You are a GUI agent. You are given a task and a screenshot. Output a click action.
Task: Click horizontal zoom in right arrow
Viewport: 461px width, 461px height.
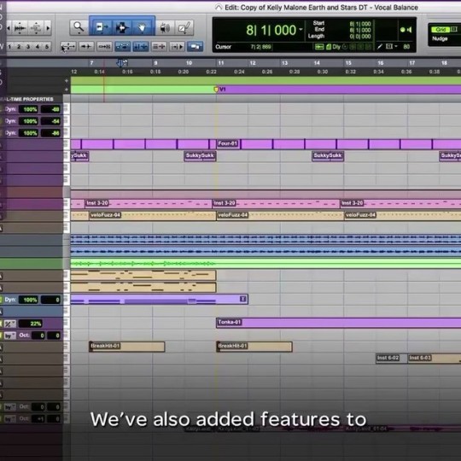click(x=48, y=28)
